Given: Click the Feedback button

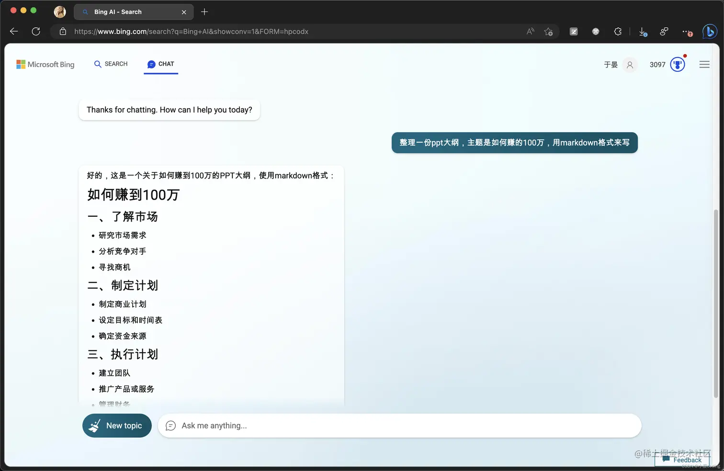Looking at the screenshot, I should [683, 460].
